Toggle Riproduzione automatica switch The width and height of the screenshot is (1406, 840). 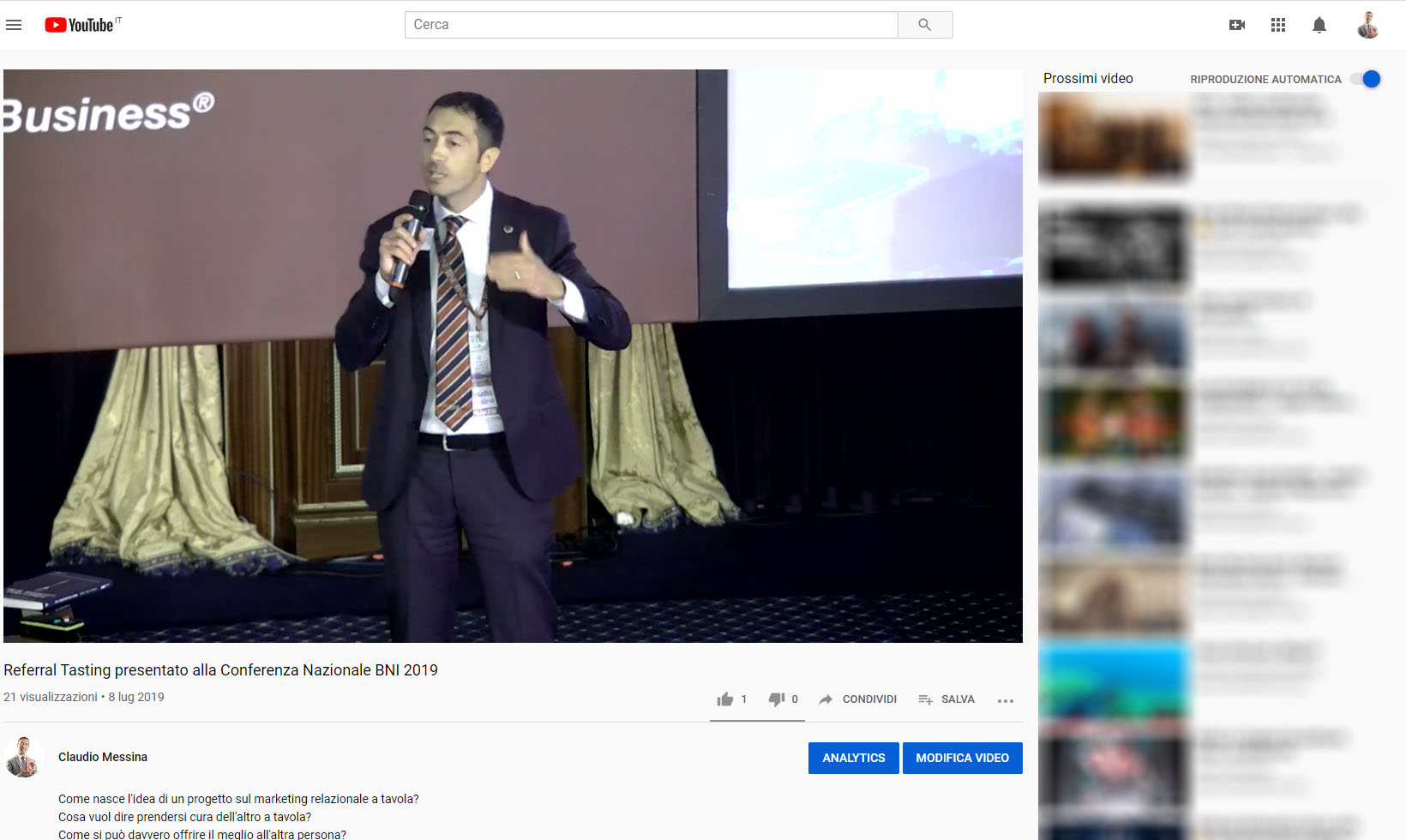1366,79
